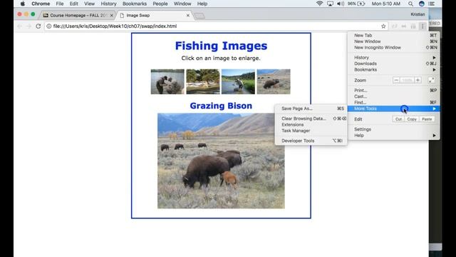Click the bison thumbnail

pyautogui.click(x=274, y=81)
